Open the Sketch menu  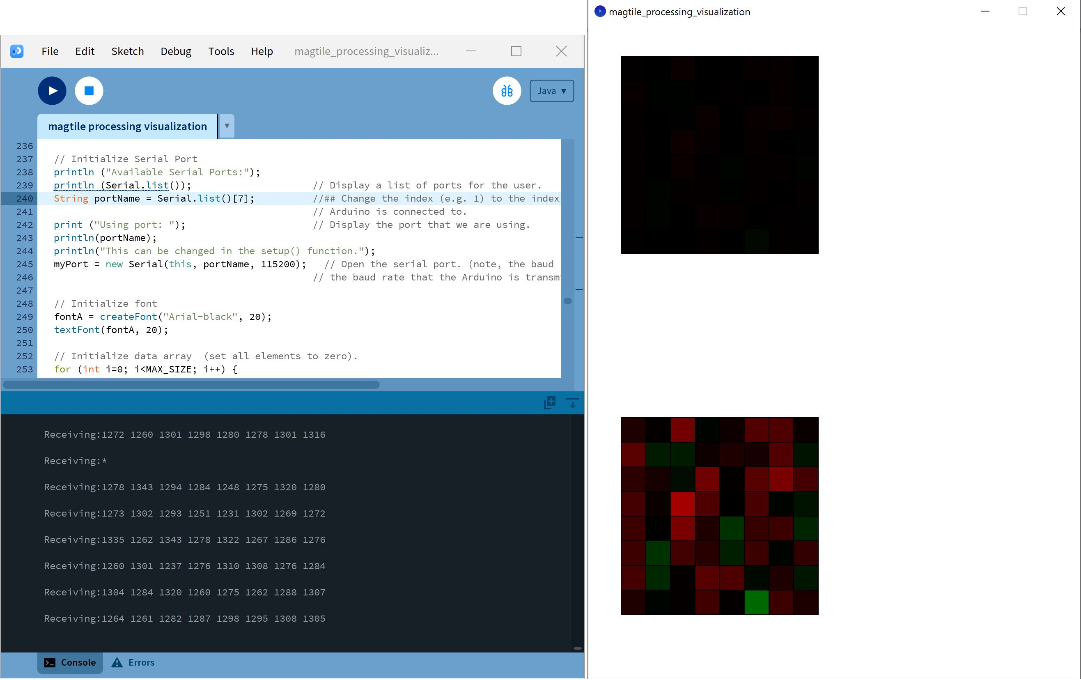[x=128, y=51]
